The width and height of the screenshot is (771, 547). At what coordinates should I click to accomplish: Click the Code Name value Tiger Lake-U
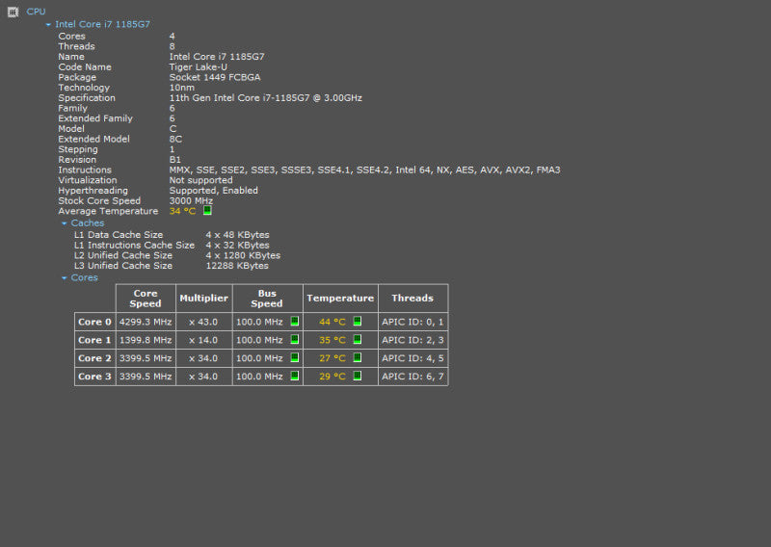point(199,66)
